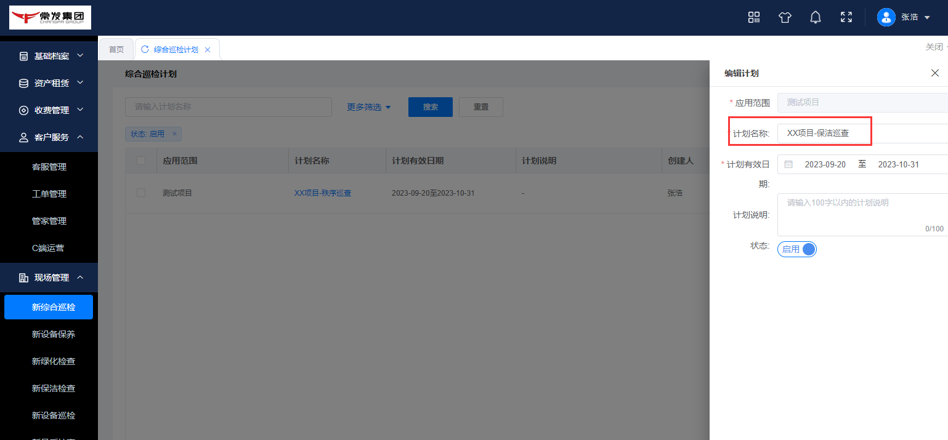
Task: Close the 编辑计划 panel with X
Action: pos(934,73)
